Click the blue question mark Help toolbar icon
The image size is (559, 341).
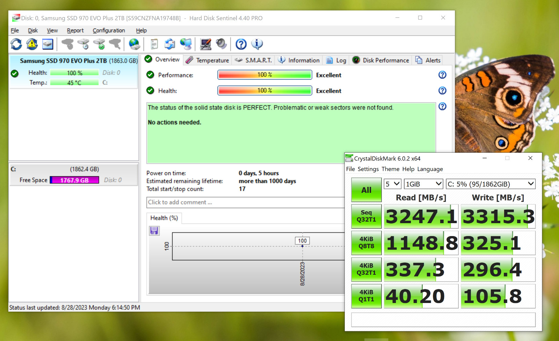[241, 44]
